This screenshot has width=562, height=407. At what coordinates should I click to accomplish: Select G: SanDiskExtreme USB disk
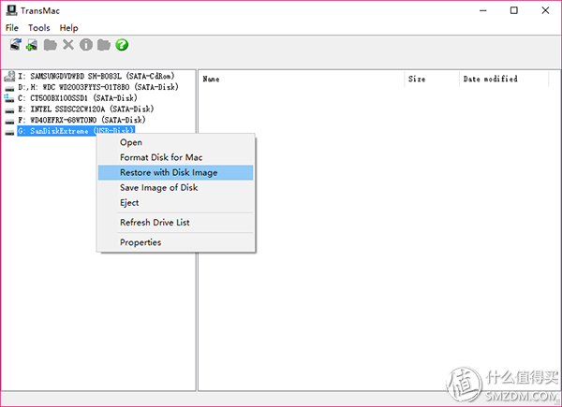click(x=76, y=131)
